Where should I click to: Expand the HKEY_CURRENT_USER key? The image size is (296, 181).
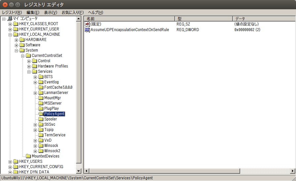point(10,29)
